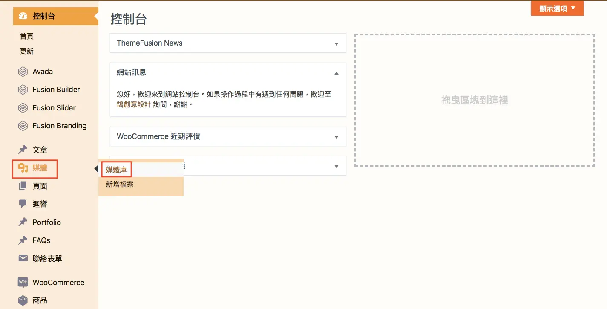Open the Fusion Branding menu label
The height and width of the screenshot is (309, 607).
[x=60, y=126]
